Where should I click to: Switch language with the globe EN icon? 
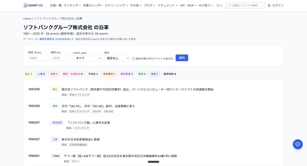coord(220,5)
